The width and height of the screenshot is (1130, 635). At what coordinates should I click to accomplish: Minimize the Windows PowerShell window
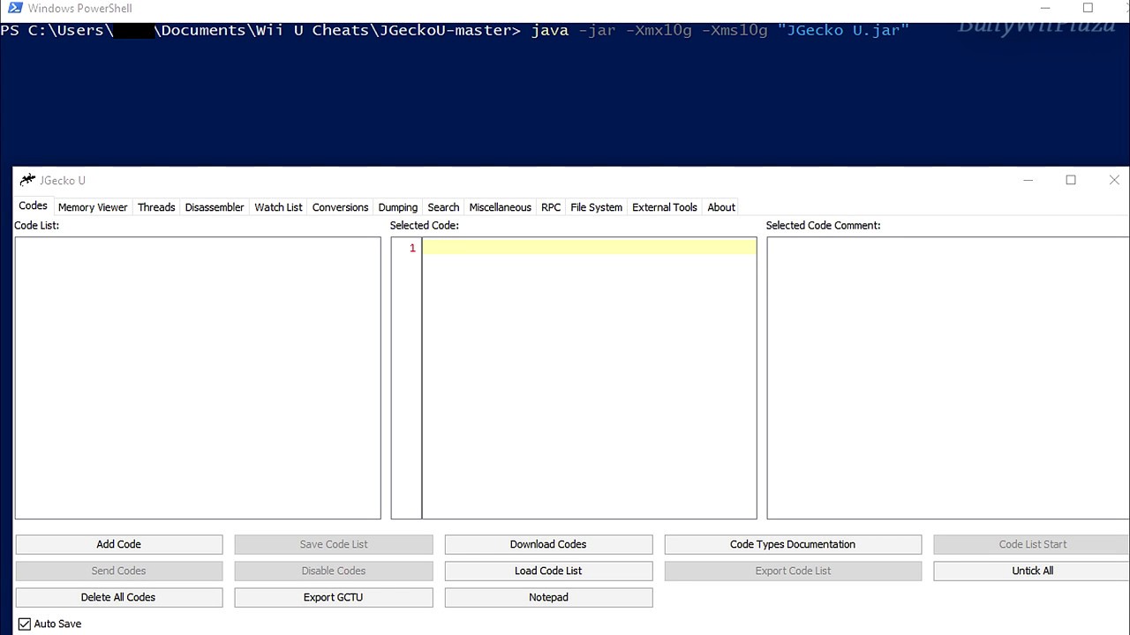(x=1047, y=8)
